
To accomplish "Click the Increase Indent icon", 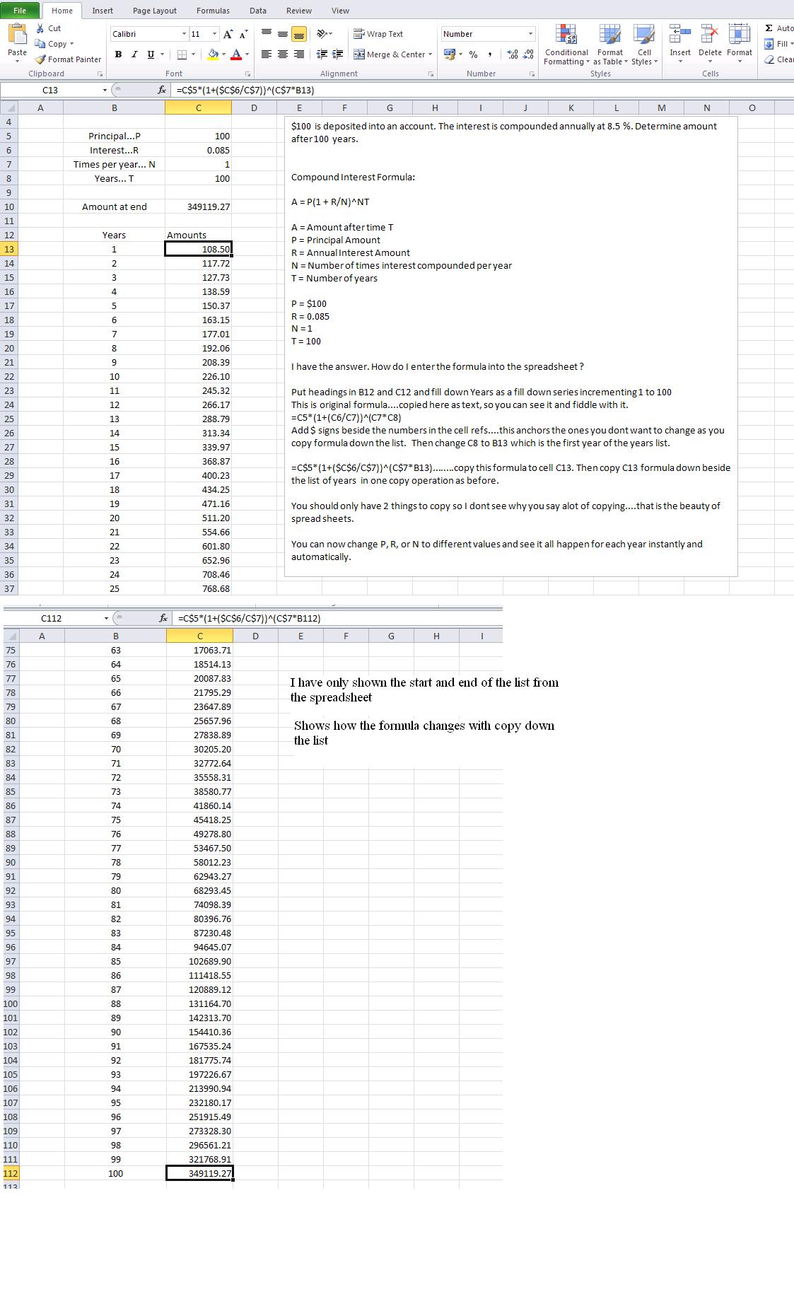I will click(x=338, y=54).
